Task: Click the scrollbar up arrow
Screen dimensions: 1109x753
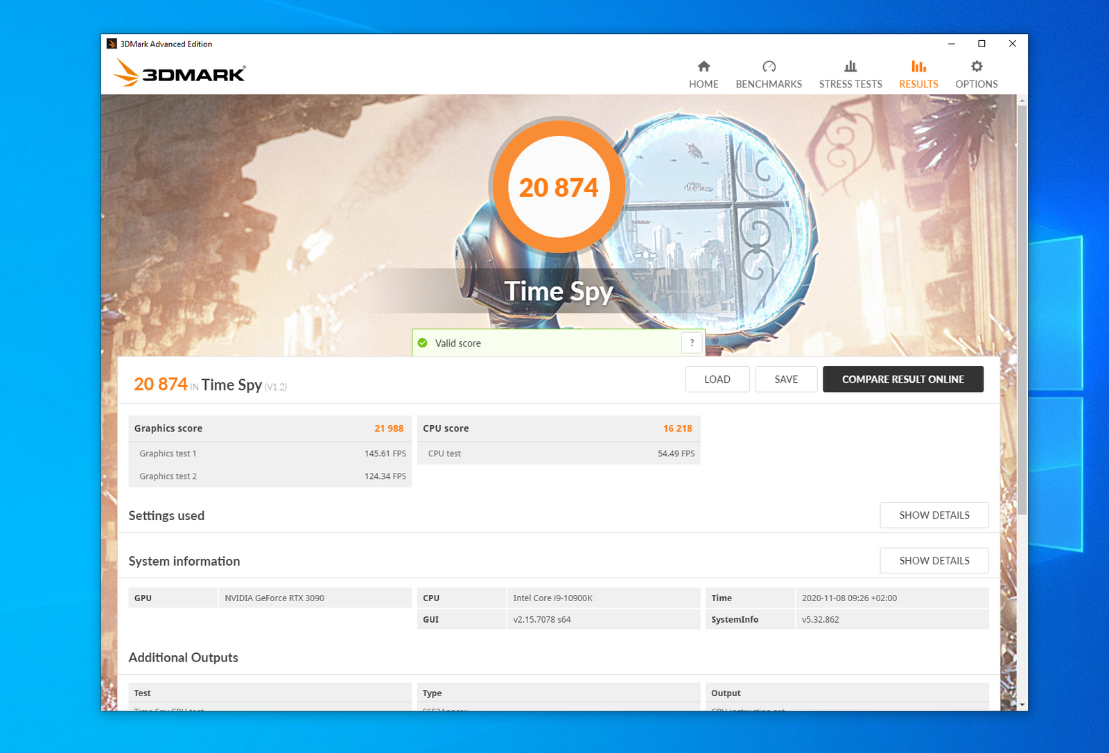Action: (x=1022, y=101)
